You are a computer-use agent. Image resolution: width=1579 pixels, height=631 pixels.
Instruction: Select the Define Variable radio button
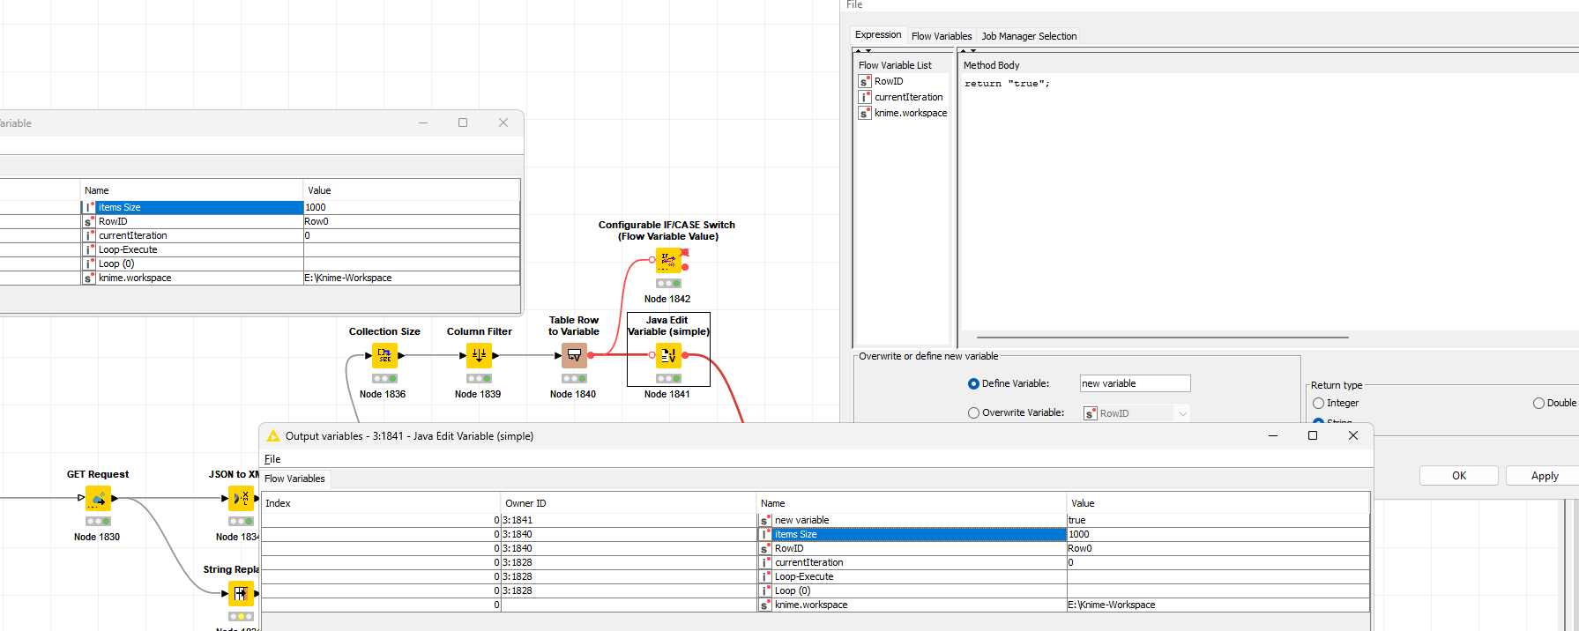(x=973, y=383)
